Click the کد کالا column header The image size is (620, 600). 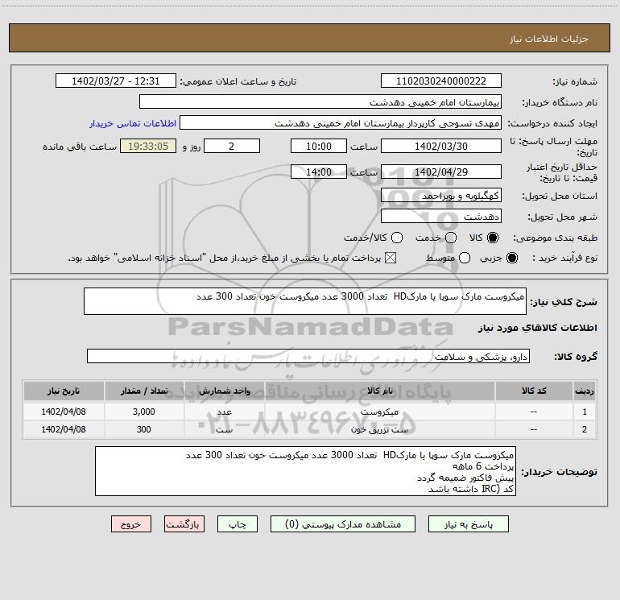click(534, 391)
